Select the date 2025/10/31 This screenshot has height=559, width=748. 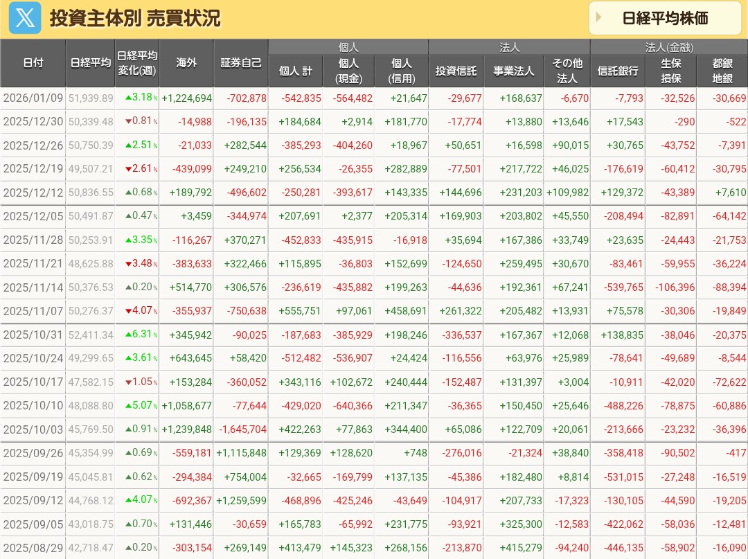click(33, 335)
